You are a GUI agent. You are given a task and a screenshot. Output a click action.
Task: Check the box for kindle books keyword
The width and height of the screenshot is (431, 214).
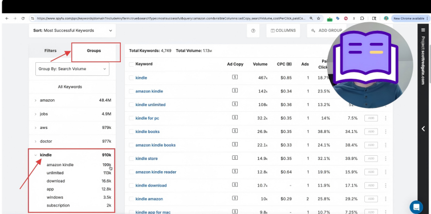coord(131,131)
